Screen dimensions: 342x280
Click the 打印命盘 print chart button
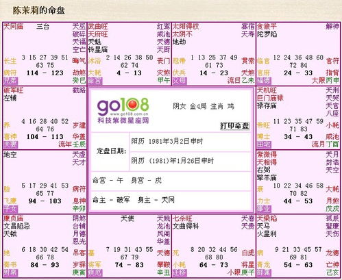(234, 126)
